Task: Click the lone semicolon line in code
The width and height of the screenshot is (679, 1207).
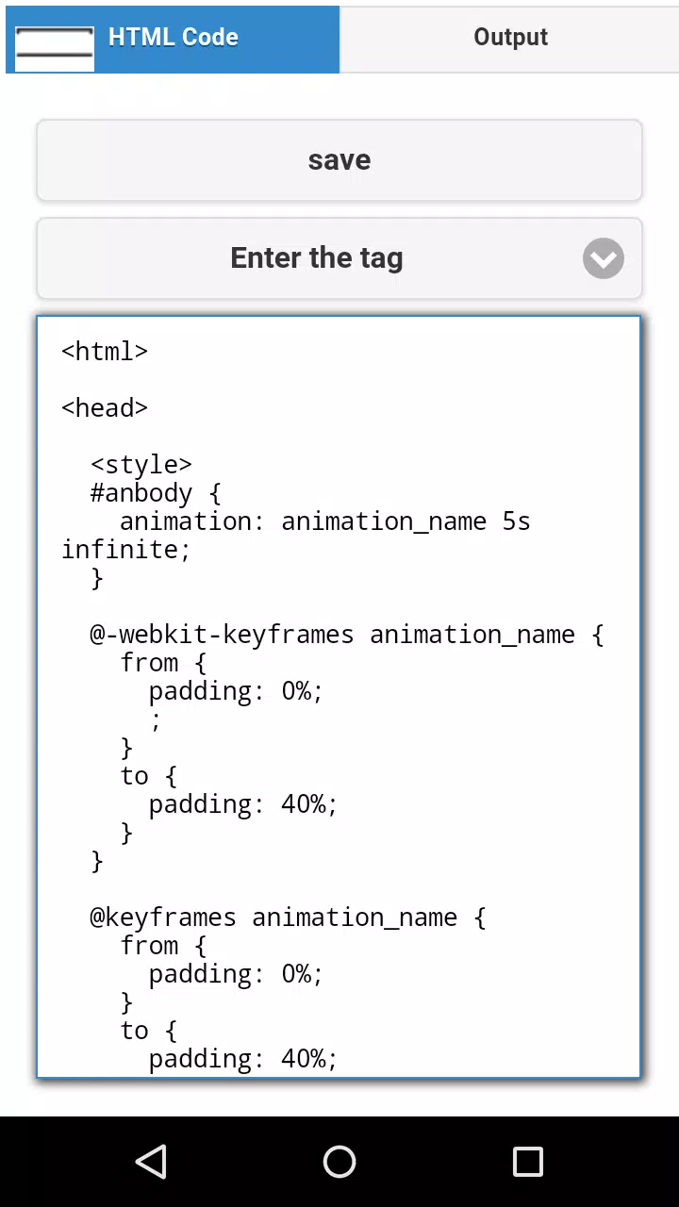Action: 156,721
